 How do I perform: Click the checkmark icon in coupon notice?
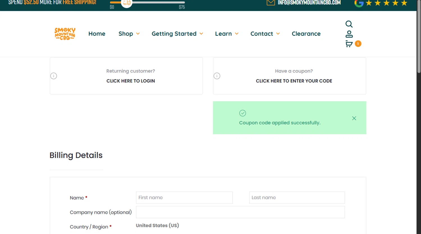(x=242, y=113)
